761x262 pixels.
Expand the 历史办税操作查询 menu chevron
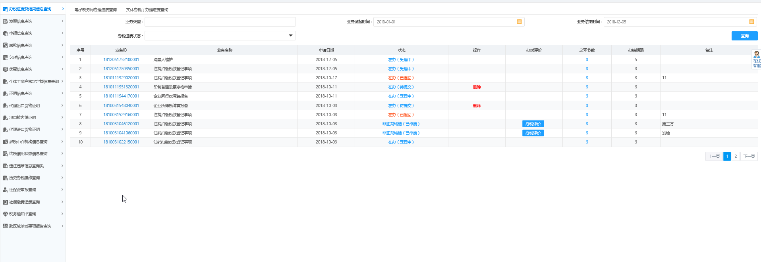tap(62, 178)
